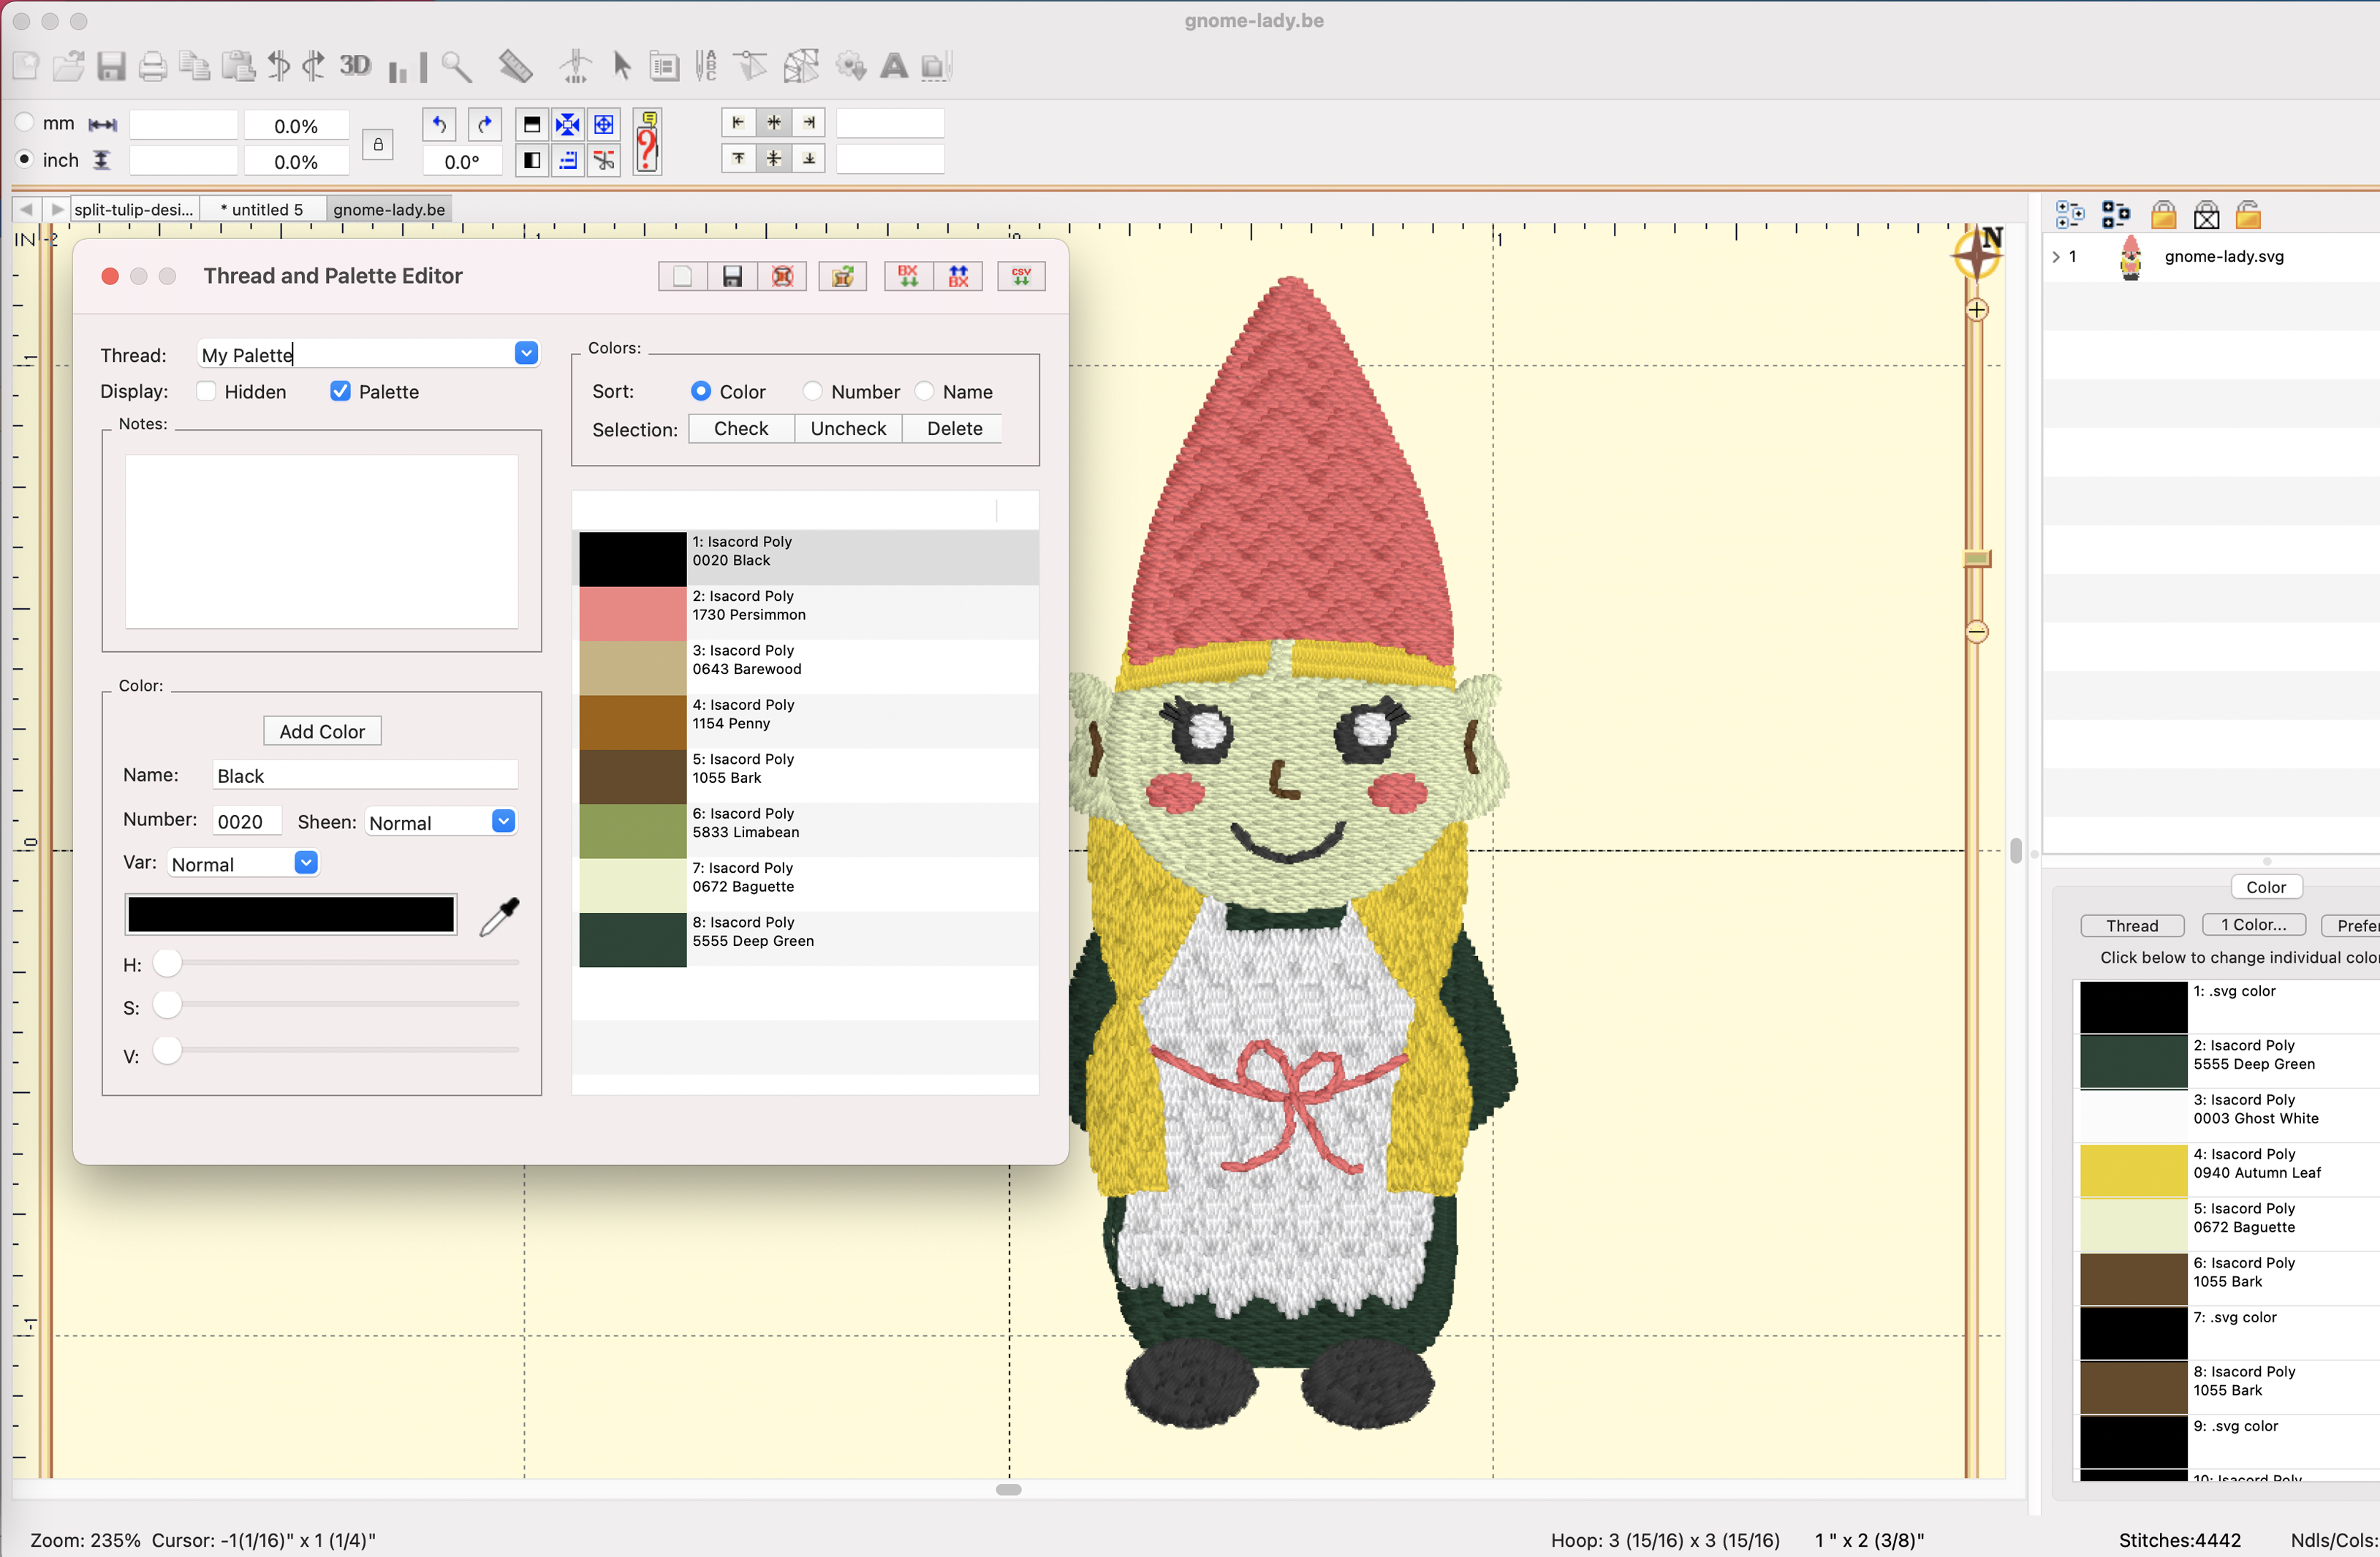Click the Hue slider handle
Image resolution: width=2380 pixels, height=1557 pixels.
pyautogui.click(x=167, y=963)
